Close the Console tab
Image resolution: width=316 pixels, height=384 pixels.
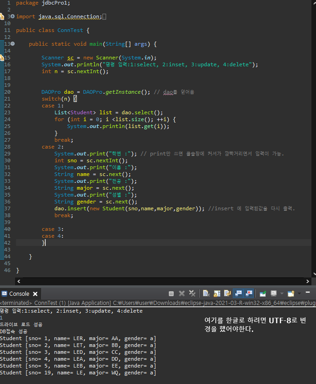coord(35,294)
